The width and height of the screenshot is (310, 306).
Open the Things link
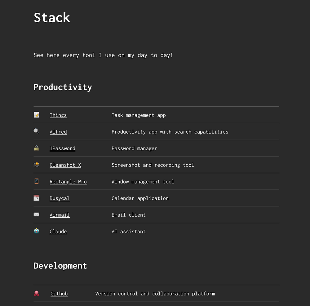(x=58, y=115)
